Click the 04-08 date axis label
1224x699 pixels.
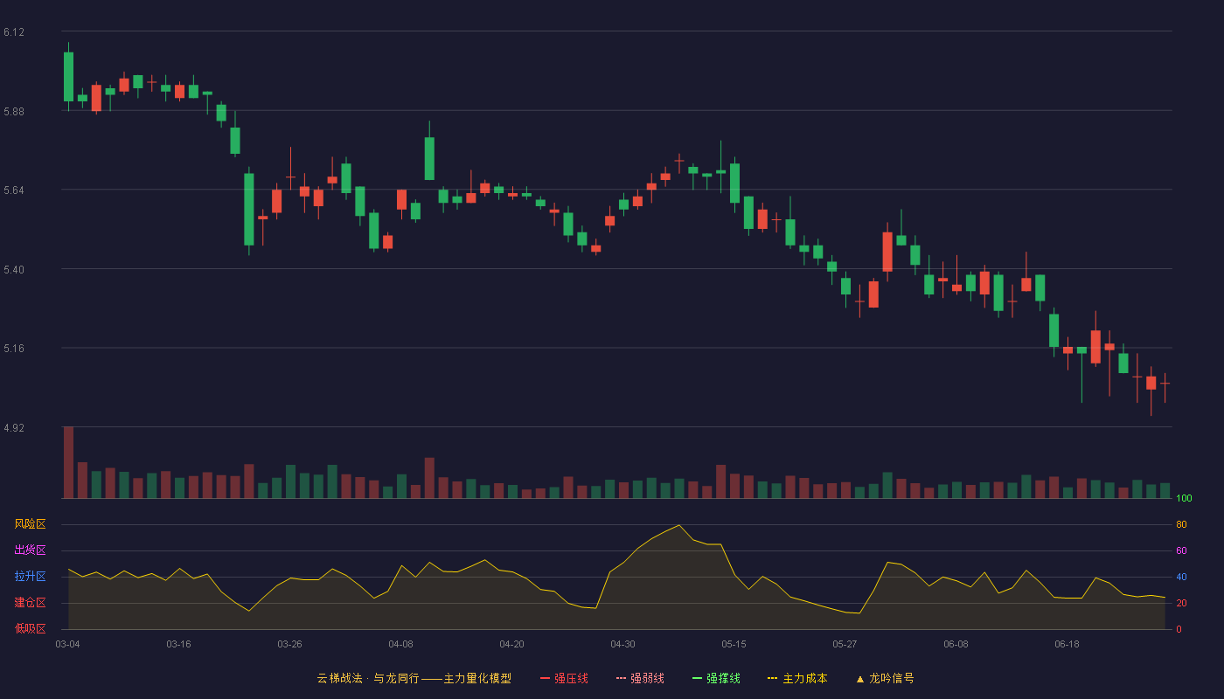[400, 644]
